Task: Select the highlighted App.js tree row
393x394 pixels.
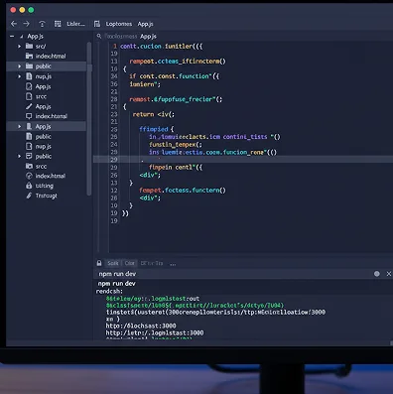Action: coord(47,126)
